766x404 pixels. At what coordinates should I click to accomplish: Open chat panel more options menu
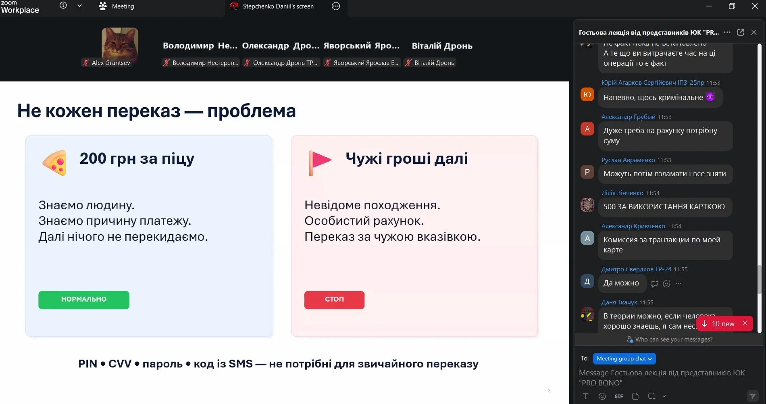pos(727,32)
